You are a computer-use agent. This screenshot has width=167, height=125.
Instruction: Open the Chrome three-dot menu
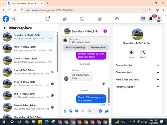pos(163,10)
